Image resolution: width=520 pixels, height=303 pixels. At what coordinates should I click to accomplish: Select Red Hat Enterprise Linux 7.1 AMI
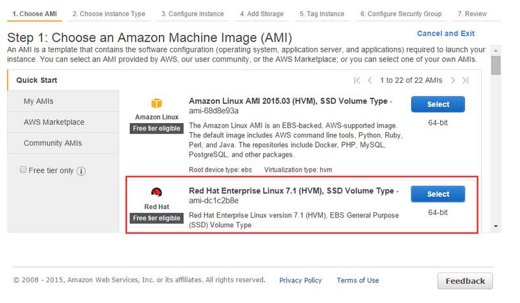click(438, 194)
